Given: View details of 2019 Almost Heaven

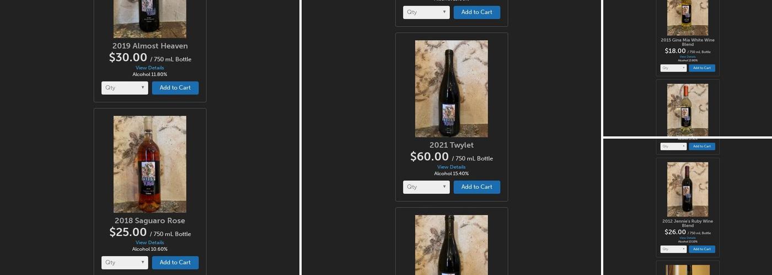Looking at the screenshot, I should [x=150, y=68].
